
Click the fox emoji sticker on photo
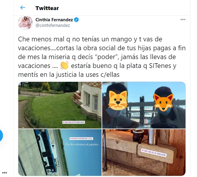tap(163, 102)
